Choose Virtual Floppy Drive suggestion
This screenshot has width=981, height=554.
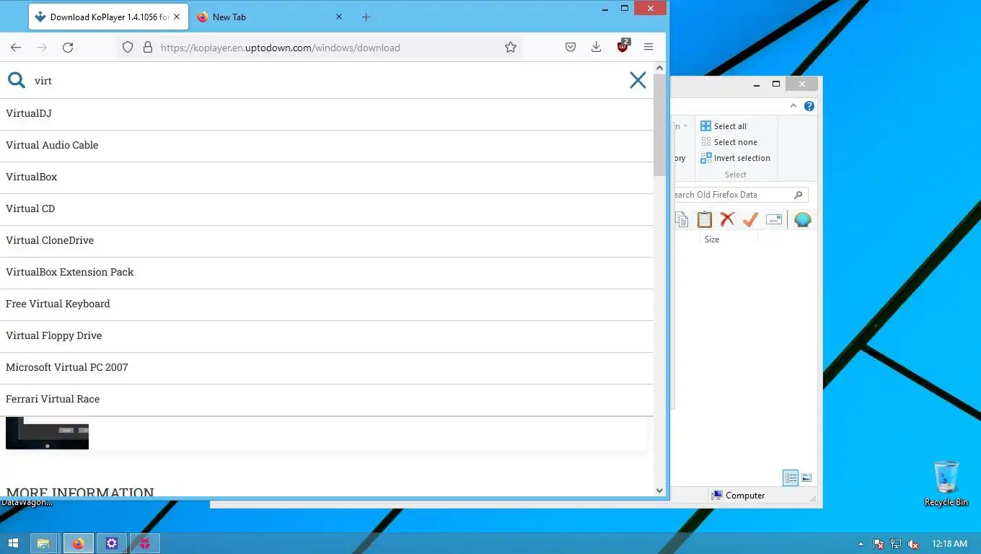pyautogui.click(x=326, y=335)
